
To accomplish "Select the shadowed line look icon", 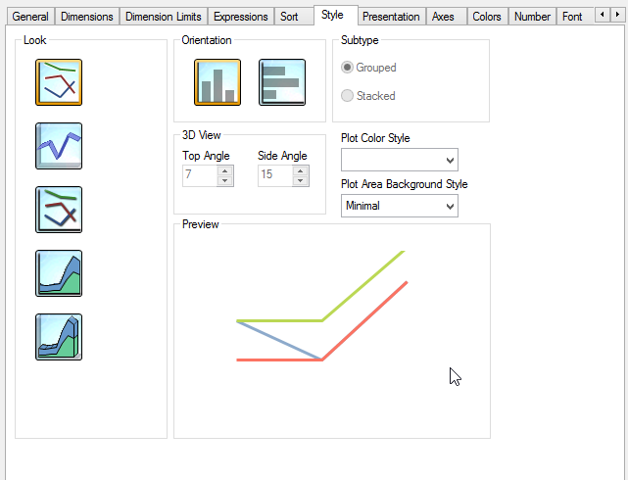I will [x=59, y=210].
